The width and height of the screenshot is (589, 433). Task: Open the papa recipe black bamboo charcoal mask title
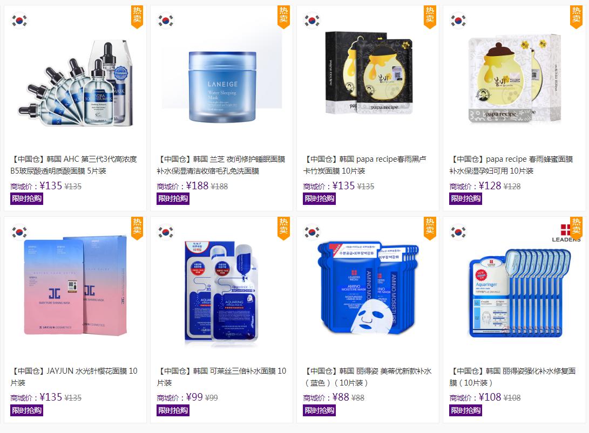[365, 165]
